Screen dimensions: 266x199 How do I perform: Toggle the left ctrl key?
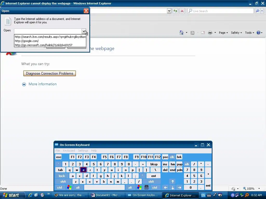point(60,188)
